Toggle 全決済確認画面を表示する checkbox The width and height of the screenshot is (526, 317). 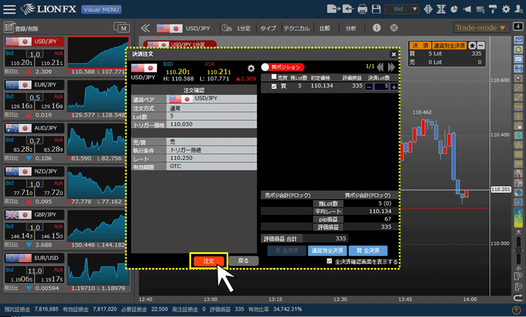[x=329, y=261]
